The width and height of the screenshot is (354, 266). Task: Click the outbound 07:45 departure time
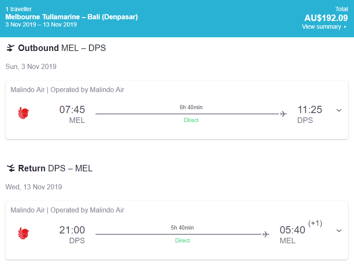[72, 110]
